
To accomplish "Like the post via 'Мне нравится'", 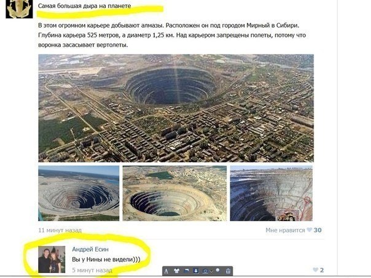I will 285,230.
